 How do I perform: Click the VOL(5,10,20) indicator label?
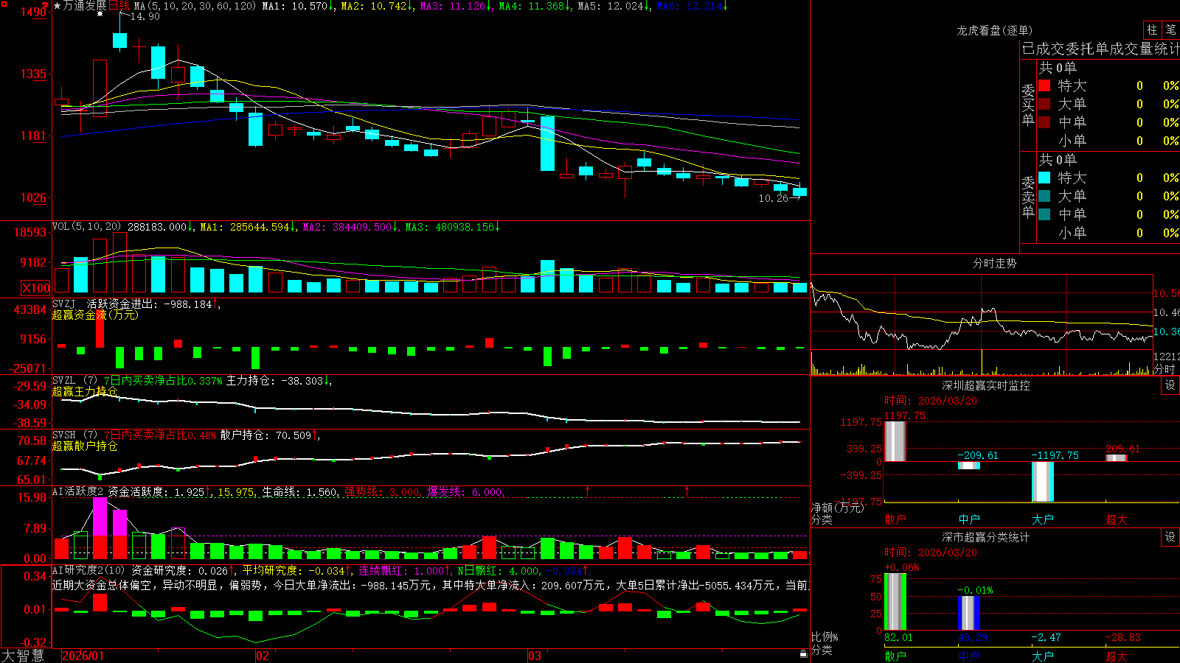pyautogui.click(x=86, y=227)
